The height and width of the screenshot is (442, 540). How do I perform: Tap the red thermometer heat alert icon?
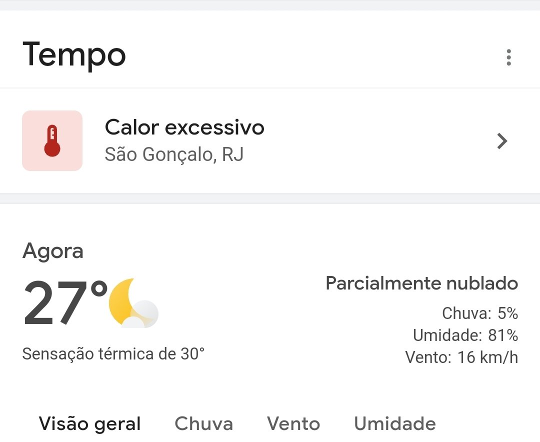pyautogui.click(x=52, y=140)
